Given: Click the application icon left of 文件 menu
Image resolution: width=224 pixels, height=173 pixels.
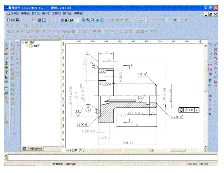Looking at the screenshot, I should (x=8, y=13).
